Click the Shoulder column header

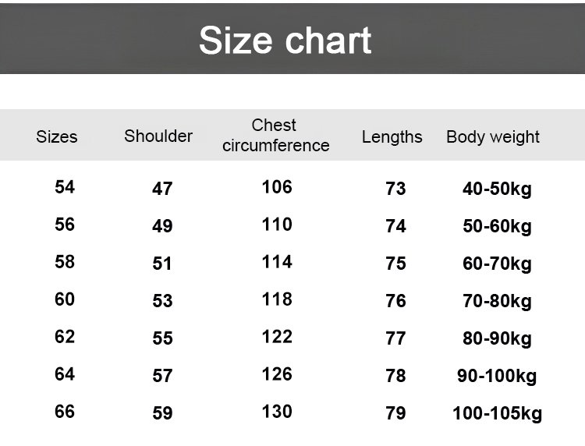158,136
